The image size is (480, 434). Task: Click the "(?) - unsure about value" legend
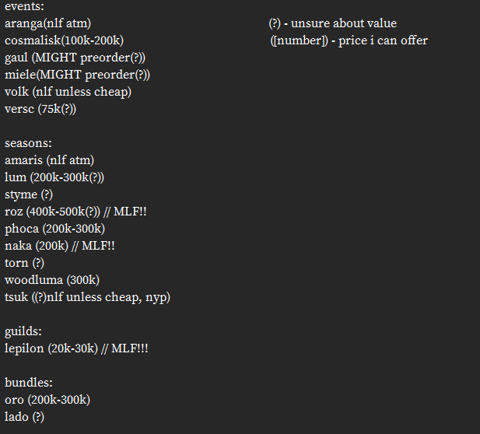[332, 23]
